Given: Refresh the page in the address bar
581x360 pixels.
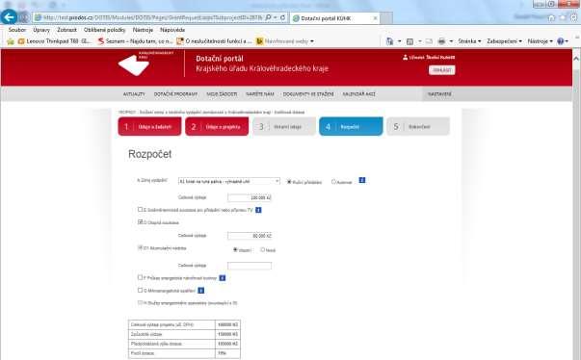Looking at the screenshot, I should click(x=283, y=17).
